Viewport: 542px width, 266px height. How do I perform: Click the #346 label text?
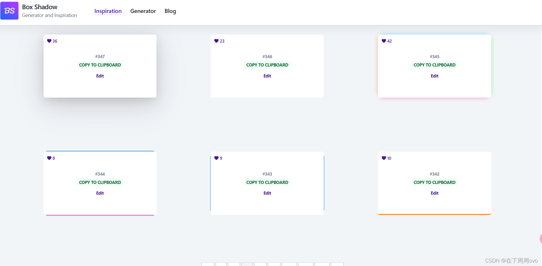click(x=267, y=57)
